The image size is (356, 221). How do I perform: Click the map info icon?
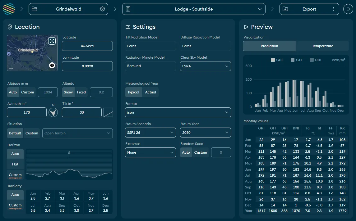click(52, 65)
